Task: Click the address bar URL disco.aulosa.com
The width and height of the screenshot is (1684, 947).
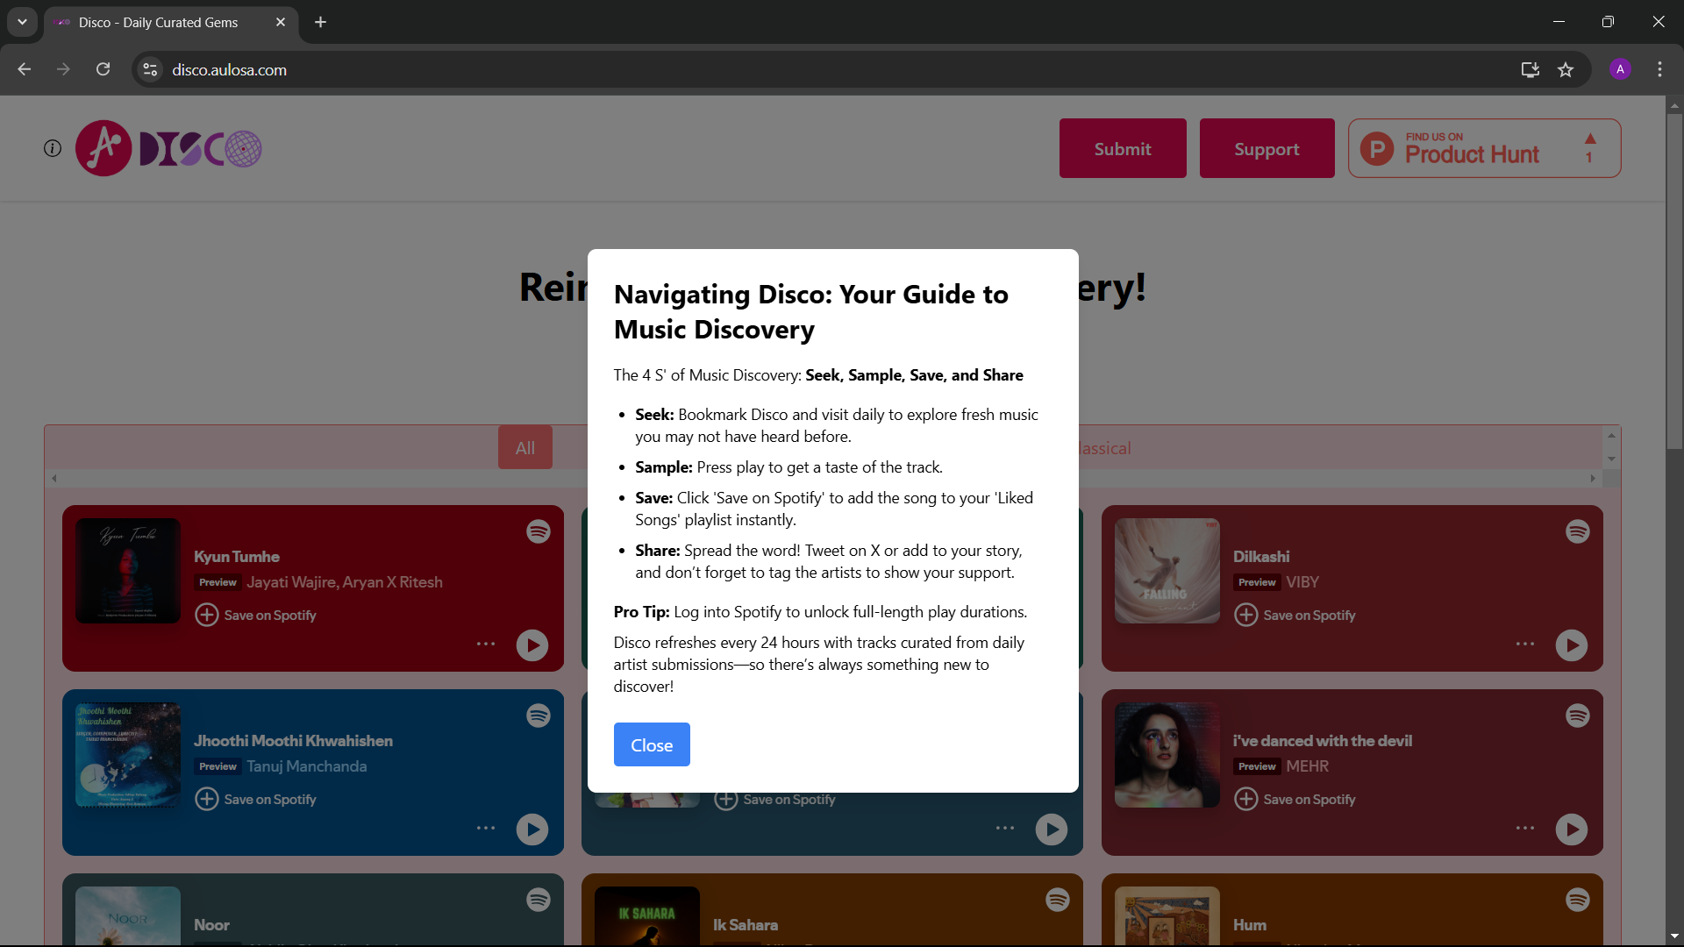Action: click(x=229, y=69)
